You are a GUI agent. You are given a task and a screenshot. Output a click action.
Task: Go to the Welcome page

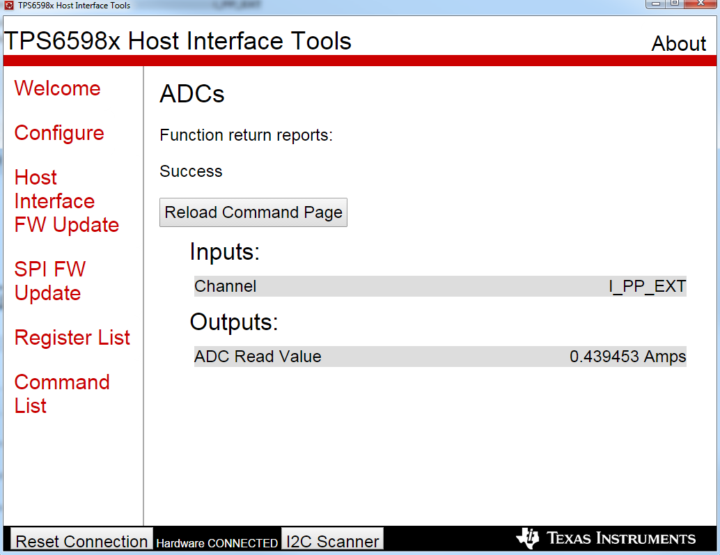[x=57, y=88]
